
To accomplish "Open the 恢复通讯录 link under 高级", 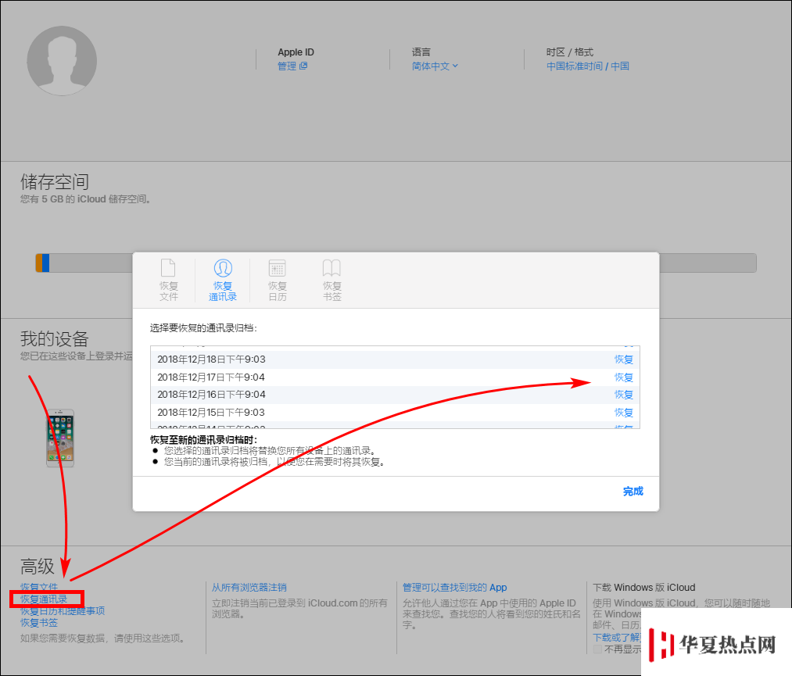I will [44, 599].
